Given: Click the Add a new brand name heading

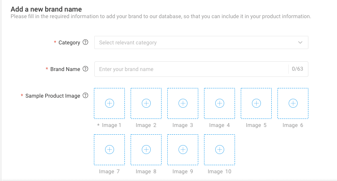Looking at the screenshot, I should [46, 9].
